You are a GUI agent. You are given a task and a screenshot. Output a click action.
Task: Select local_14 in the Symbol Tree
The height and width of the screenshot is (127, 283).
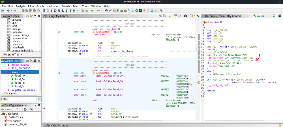pyautogui.click(x=20, y=79)
